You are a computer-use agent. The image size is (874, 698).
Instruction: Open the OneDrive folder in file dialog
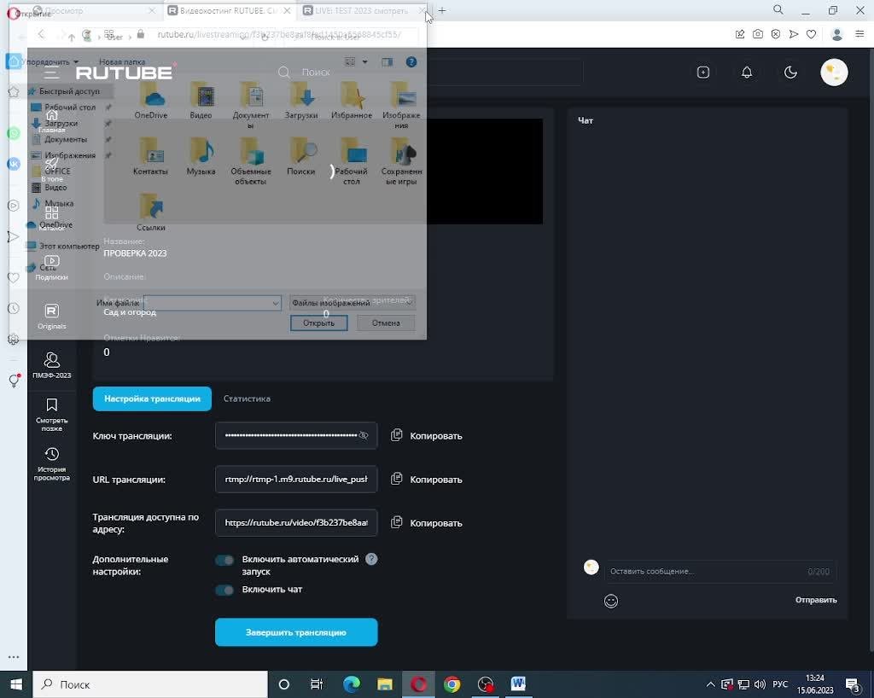tap(150, 101)
